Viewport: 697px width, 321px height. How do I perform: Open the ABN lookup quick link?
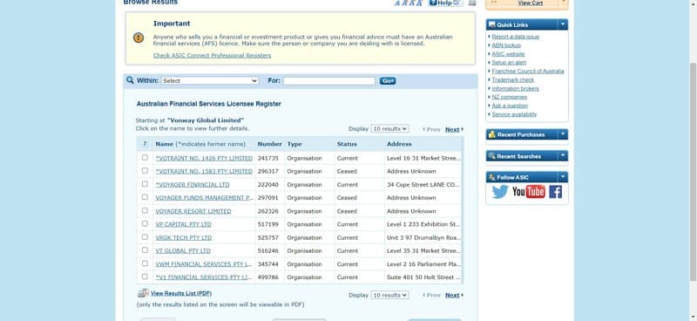point(506,45)
